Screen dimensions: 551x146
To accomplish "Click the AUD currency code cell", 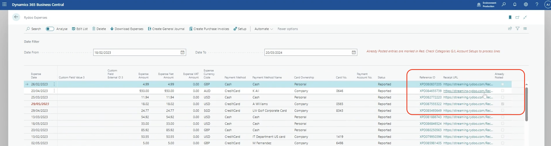I will point(207,91).
